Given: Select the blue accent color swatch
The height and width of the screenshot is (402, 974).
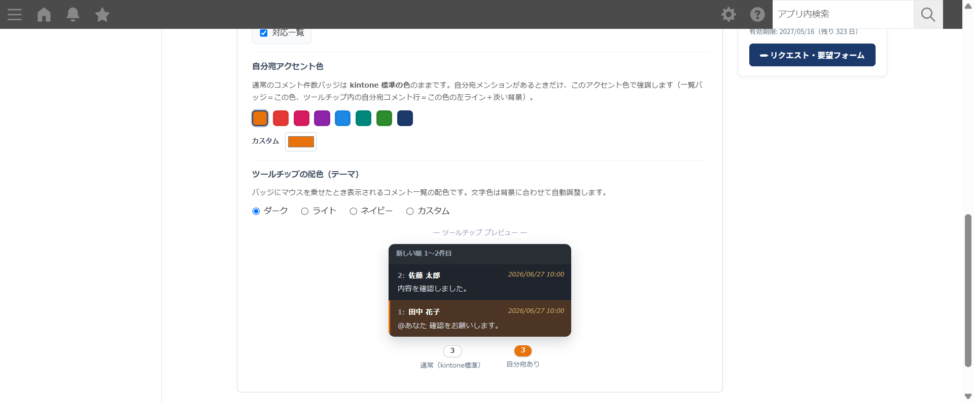Looking at the screenshot, I should (343, 118).
